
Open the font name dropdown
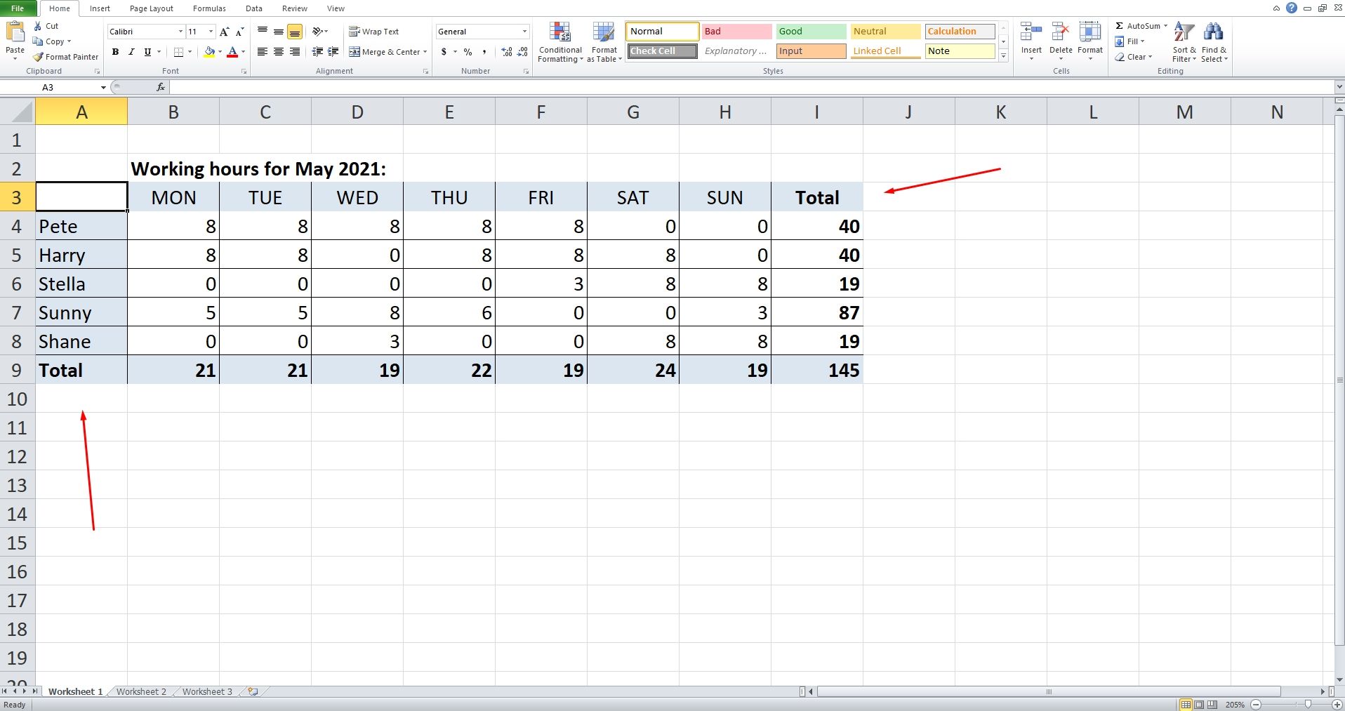[x=180, y=32]
